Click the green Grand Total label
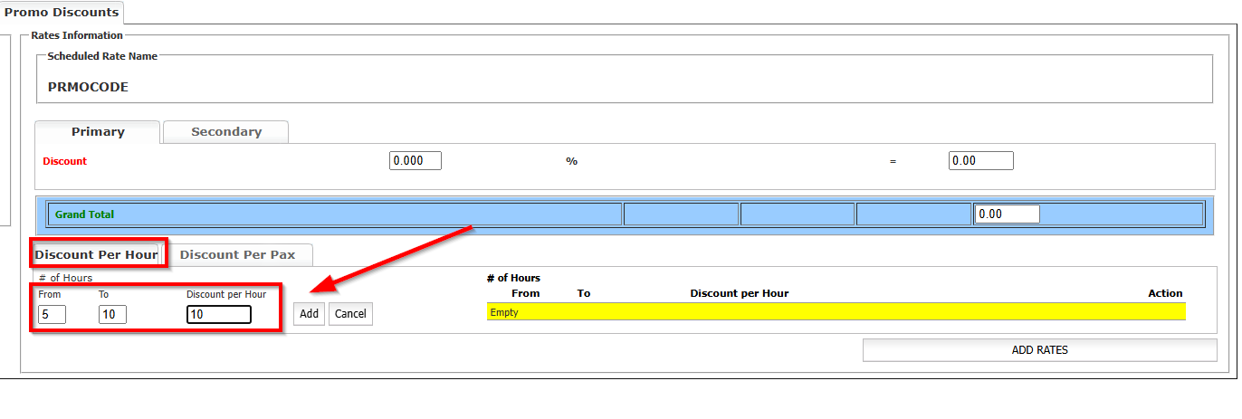Image resolution: width=1242 pixels, height=419 pixels. pos(84,214)
